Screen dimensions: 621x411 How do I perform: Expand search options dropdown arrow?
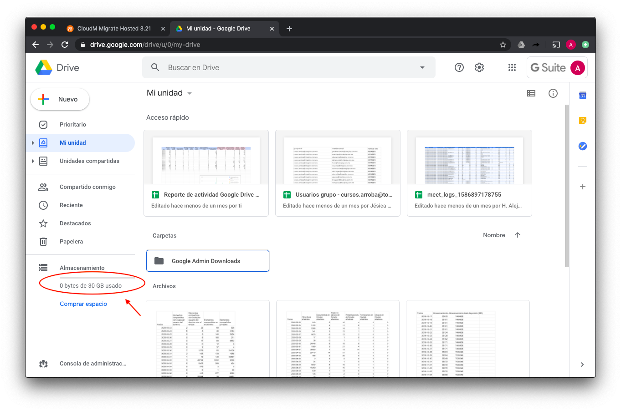coord(422,67)
